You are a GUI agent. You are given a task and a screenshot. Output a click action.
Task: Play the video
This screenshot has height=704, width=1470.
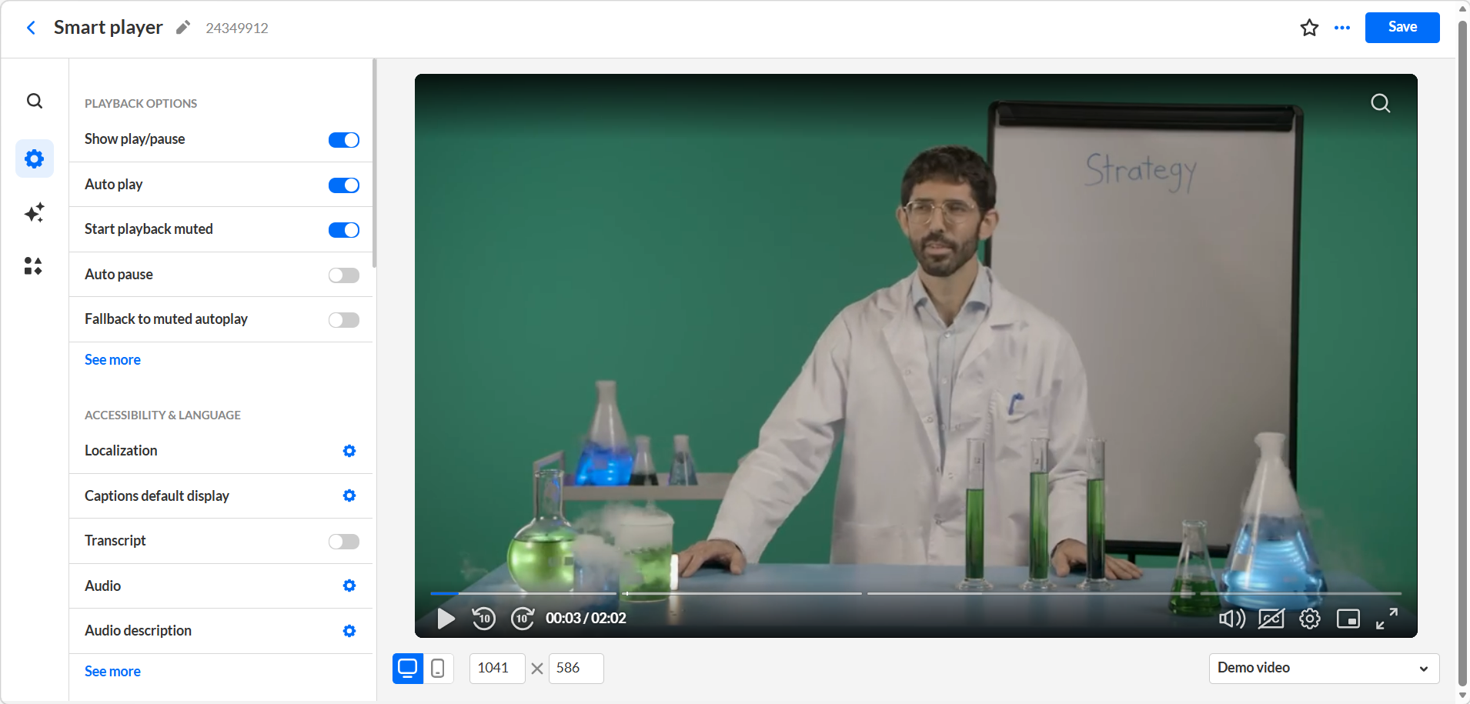tap(446, 618)
